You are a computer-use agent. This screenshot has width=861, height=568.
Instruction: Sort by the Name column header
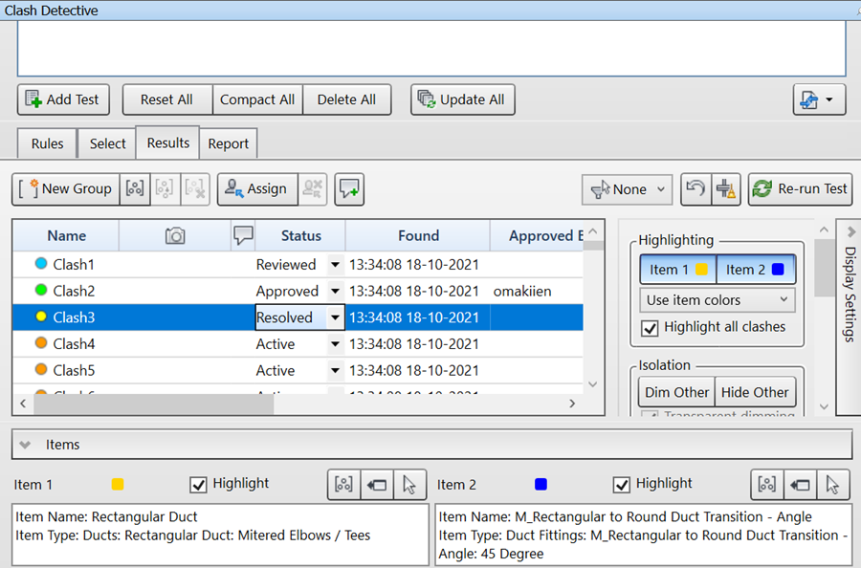tap(66, 235)
